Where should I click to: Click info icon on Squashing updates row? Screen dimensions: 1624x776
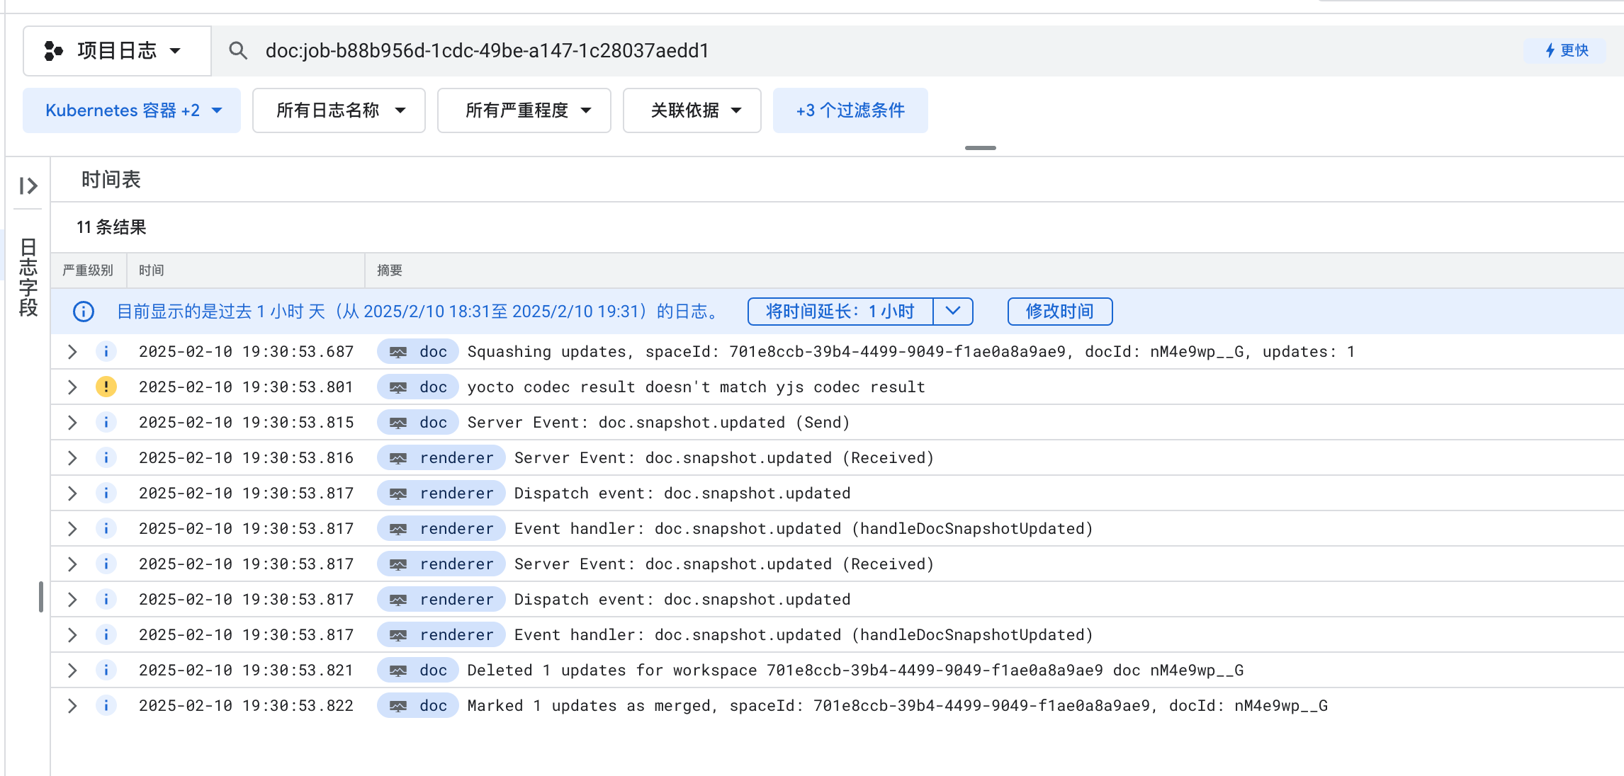[106, 351]
